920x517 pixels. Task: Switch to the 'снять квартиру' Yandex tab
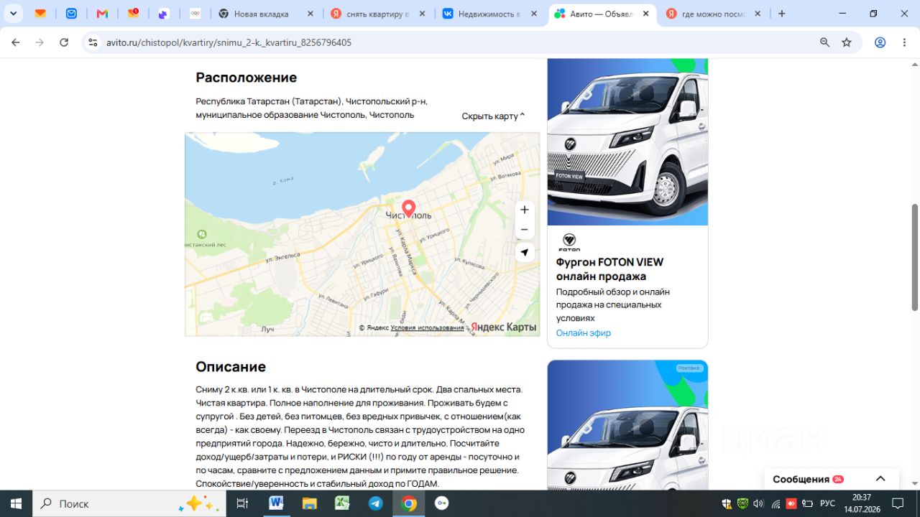click(378, 14)
